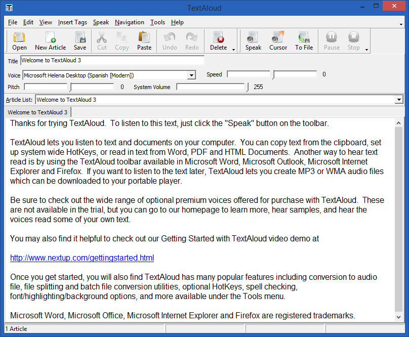Click the Cursor speak icon
The width and height of the screenshot is (409, 337).
(278, 40)
